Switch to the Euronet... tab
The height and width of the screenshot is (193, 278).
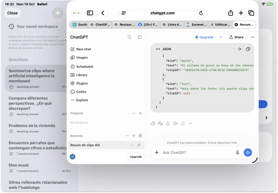(196, 25)
